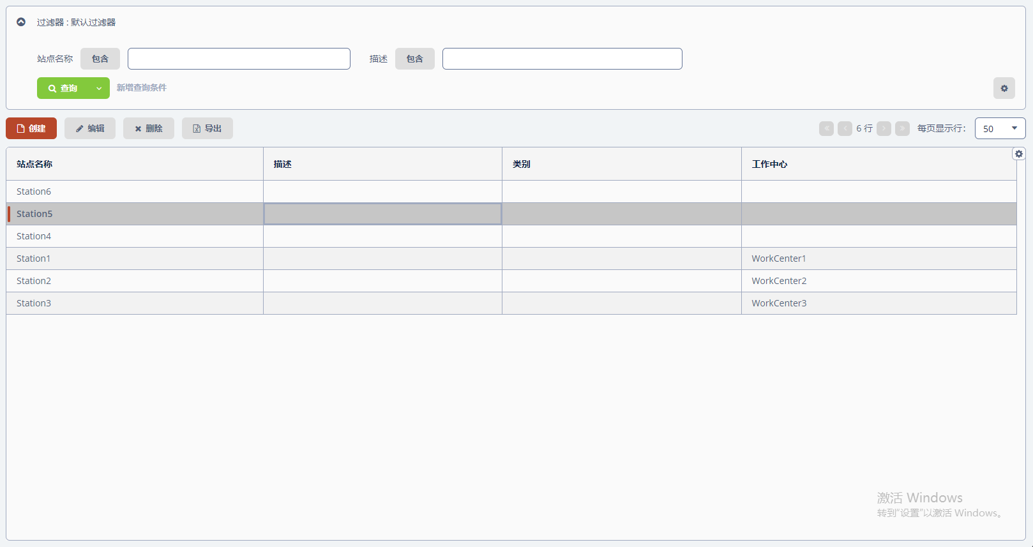Focus the 站点名称 filter text field
The image size is (1033, 547).
(239, 59)
